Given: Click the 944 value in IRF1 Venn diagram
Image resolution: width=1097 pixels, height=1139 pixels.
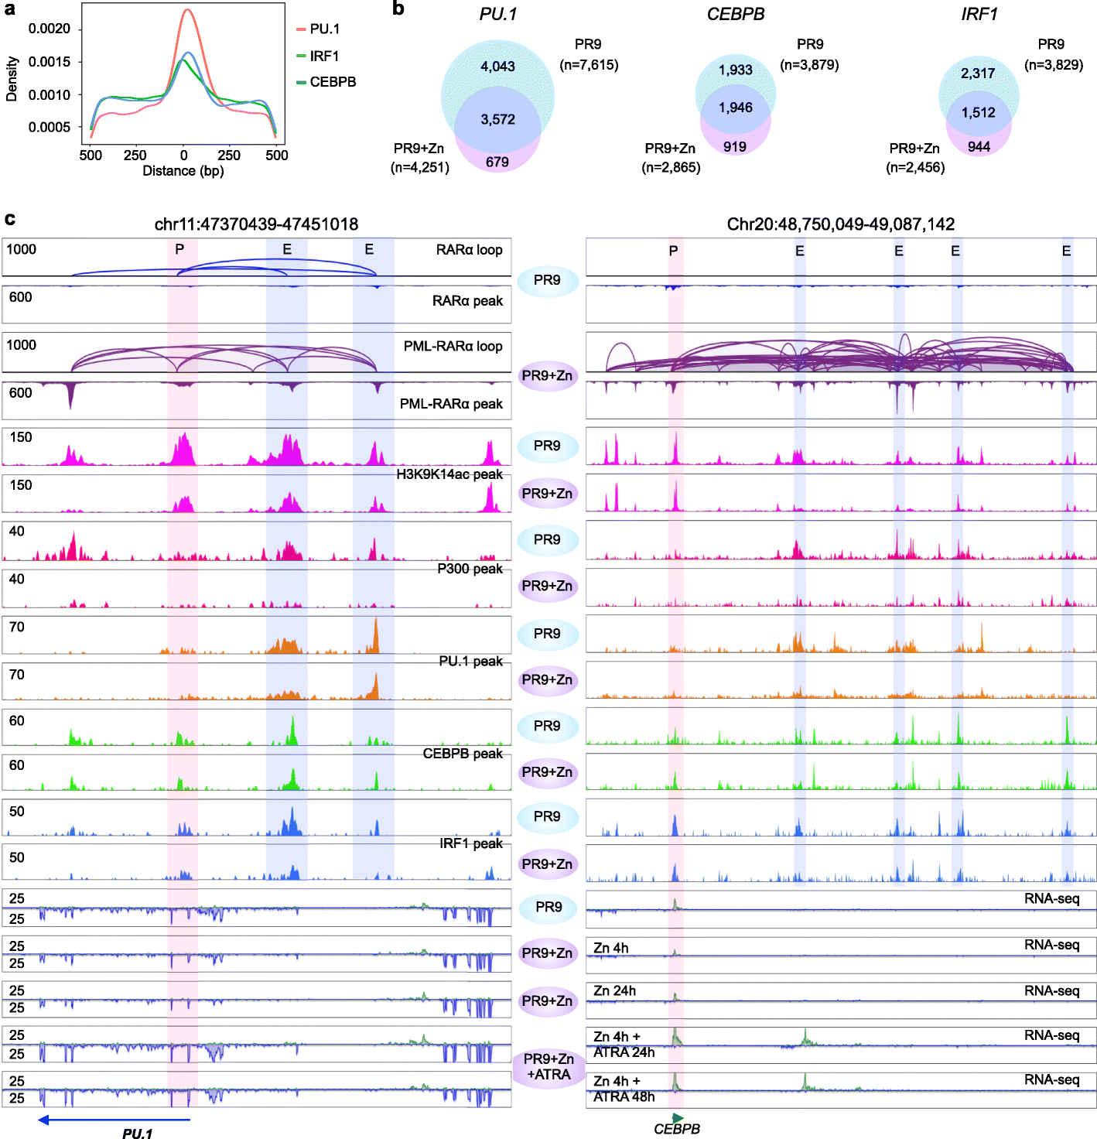Looking at the screenshot, I should coord(979,146).
